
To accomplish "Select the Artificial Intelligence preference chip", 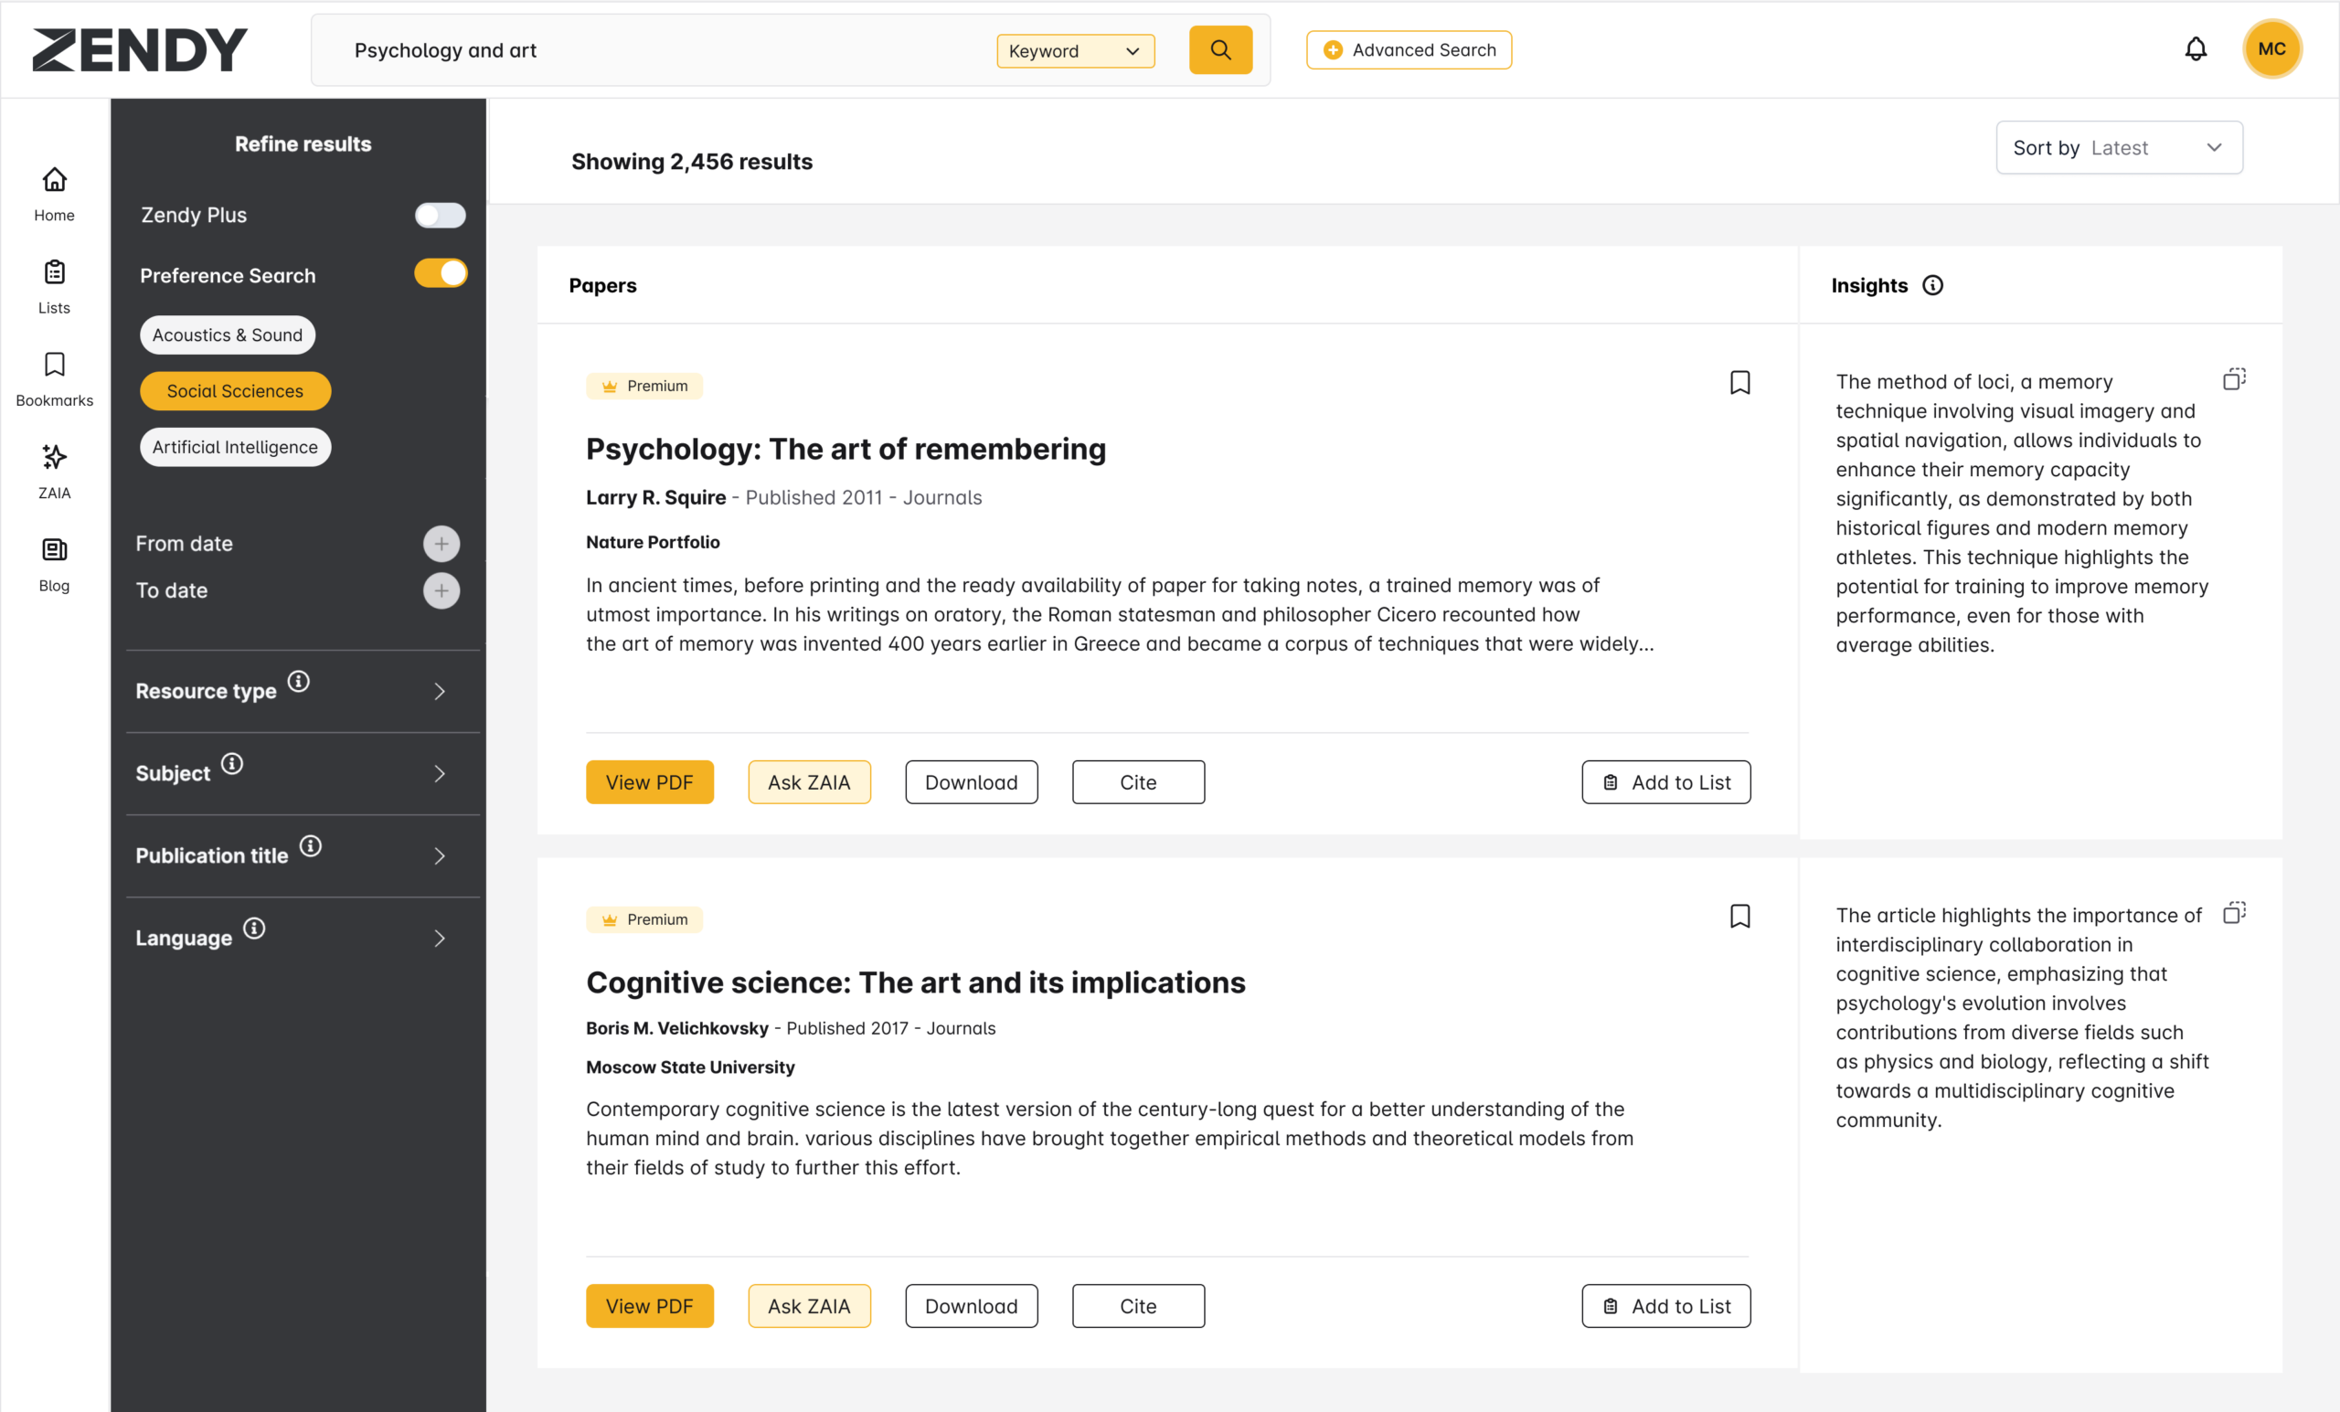I will pos(235,446).
